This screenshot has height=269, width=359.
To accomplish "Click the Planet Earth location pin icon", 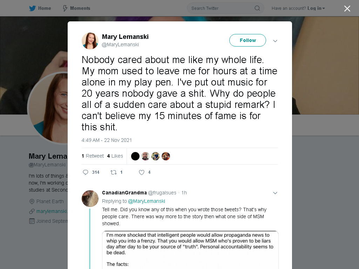I will (32, 201).
